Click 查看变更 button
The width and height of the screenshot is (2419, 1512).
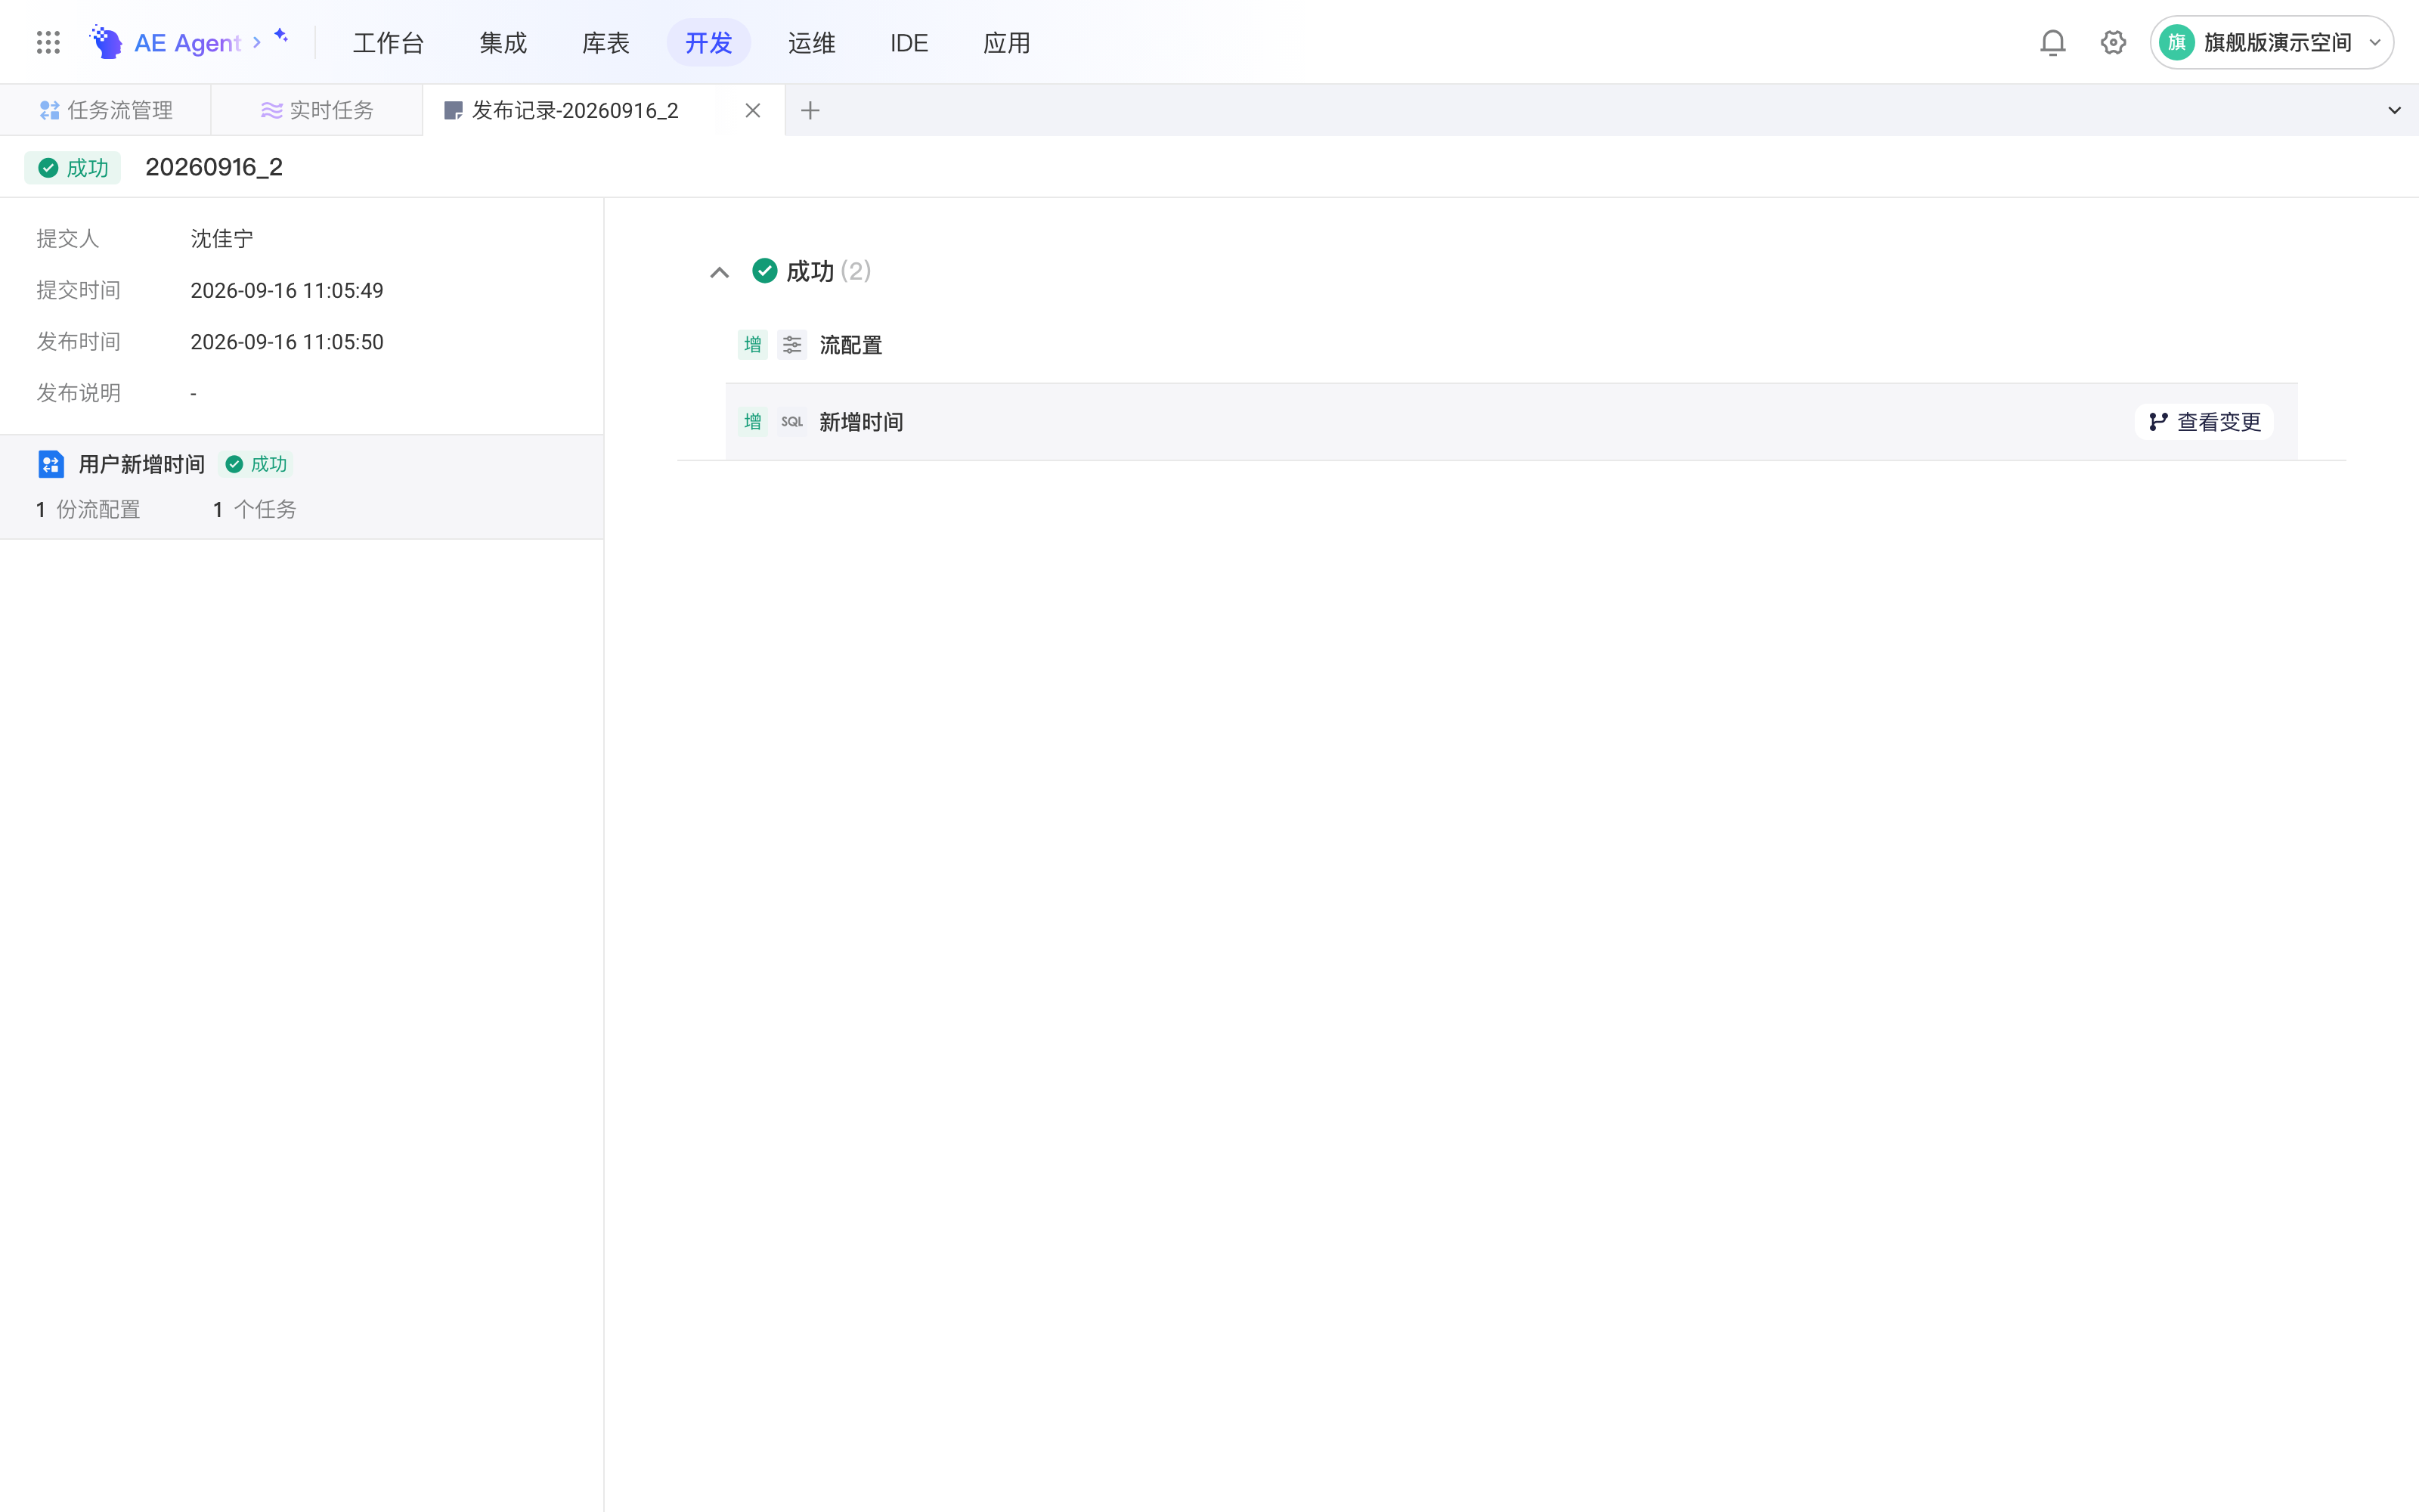(x=2204, y=422)
